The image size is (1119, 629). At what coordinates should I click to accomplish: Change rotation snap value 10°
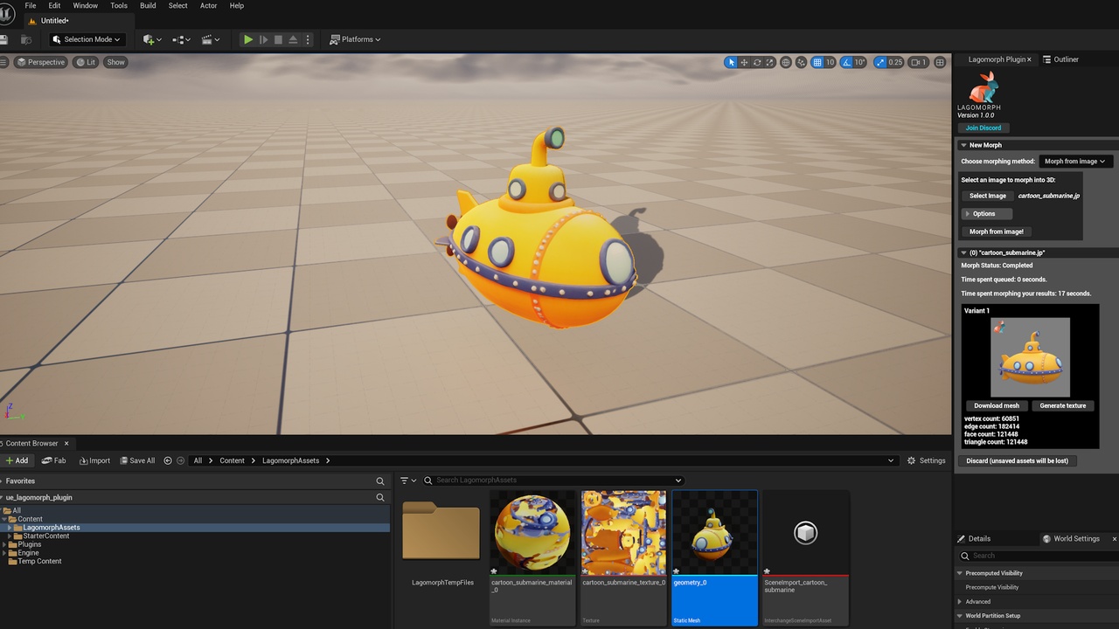tap(859, 62)
